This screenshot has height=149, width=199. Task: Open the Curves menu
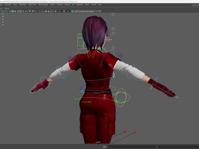(52, 5)
